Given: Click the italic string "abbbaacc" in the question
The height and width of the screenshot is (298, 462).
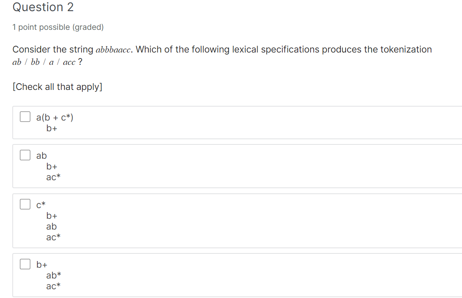Looking at the screenshot, I should click(x=113, y=49).
